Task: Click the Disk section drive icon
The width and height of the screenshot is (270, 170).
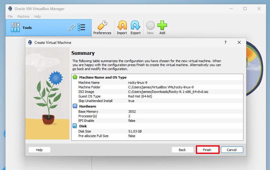Action: [x=75, y=126]
